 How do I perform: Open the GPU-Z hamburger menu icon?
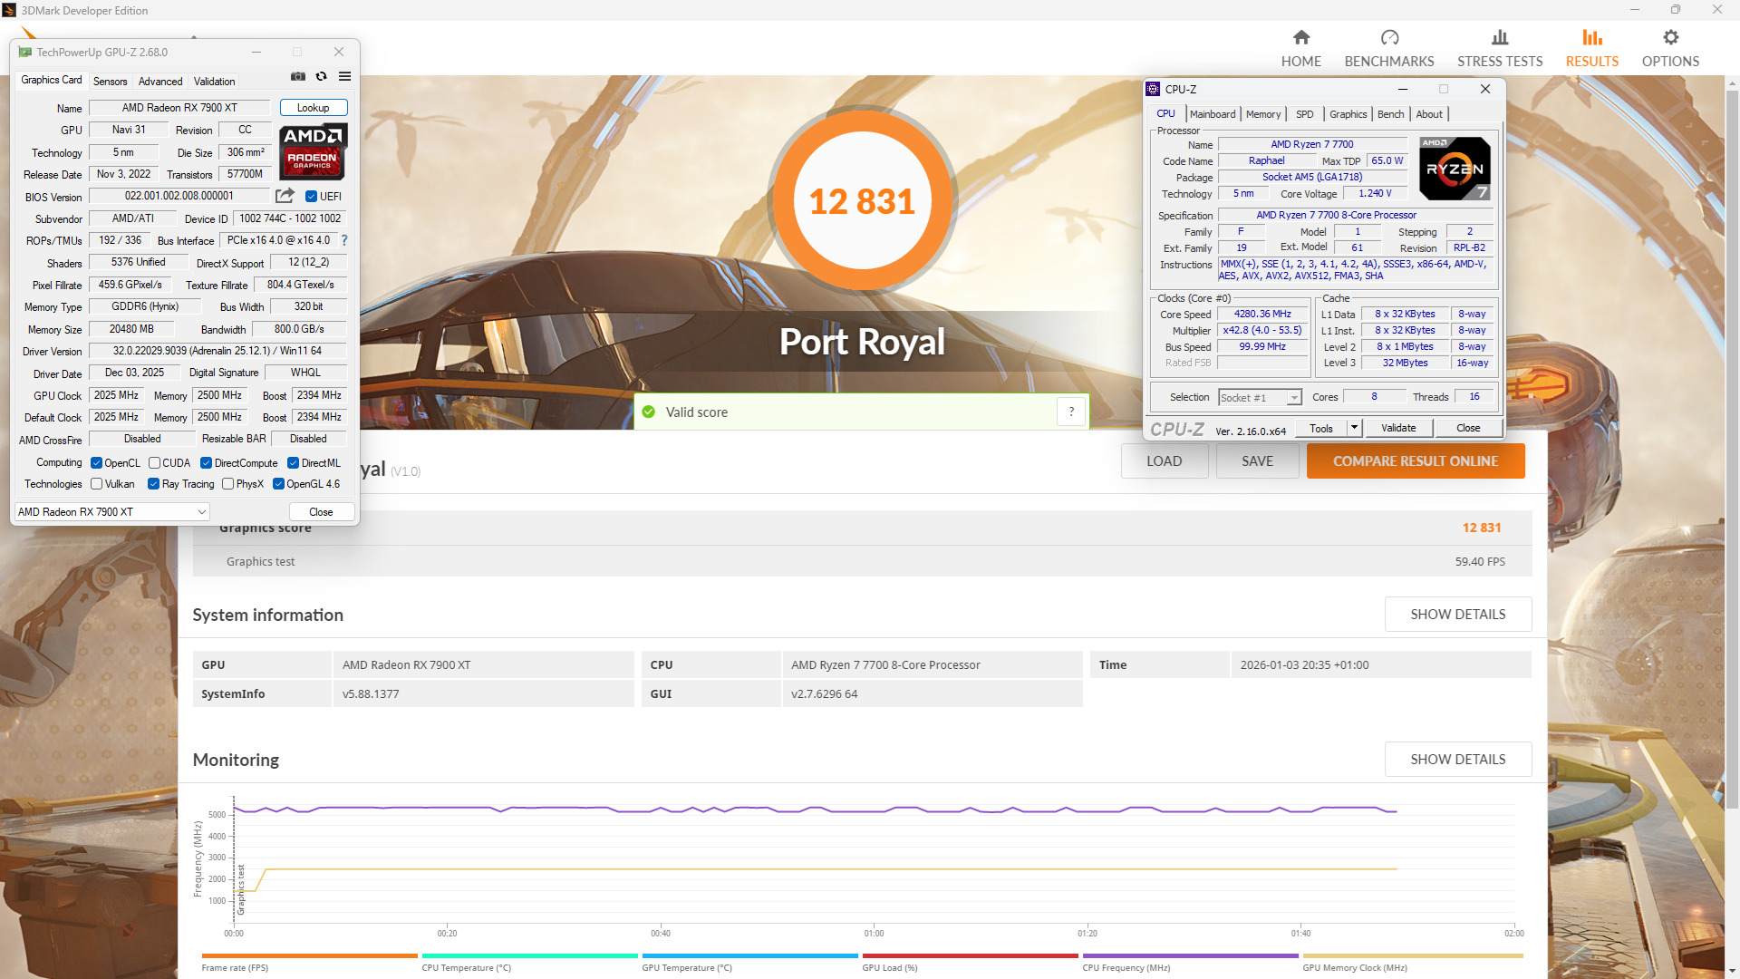point(344,77)
